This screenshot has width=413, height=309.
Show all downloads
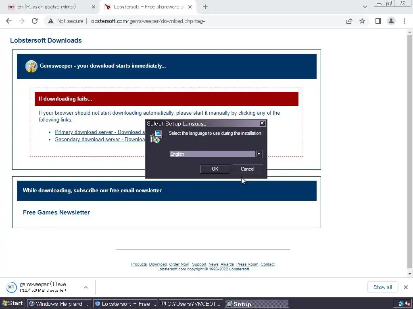(x=383, y=287)
